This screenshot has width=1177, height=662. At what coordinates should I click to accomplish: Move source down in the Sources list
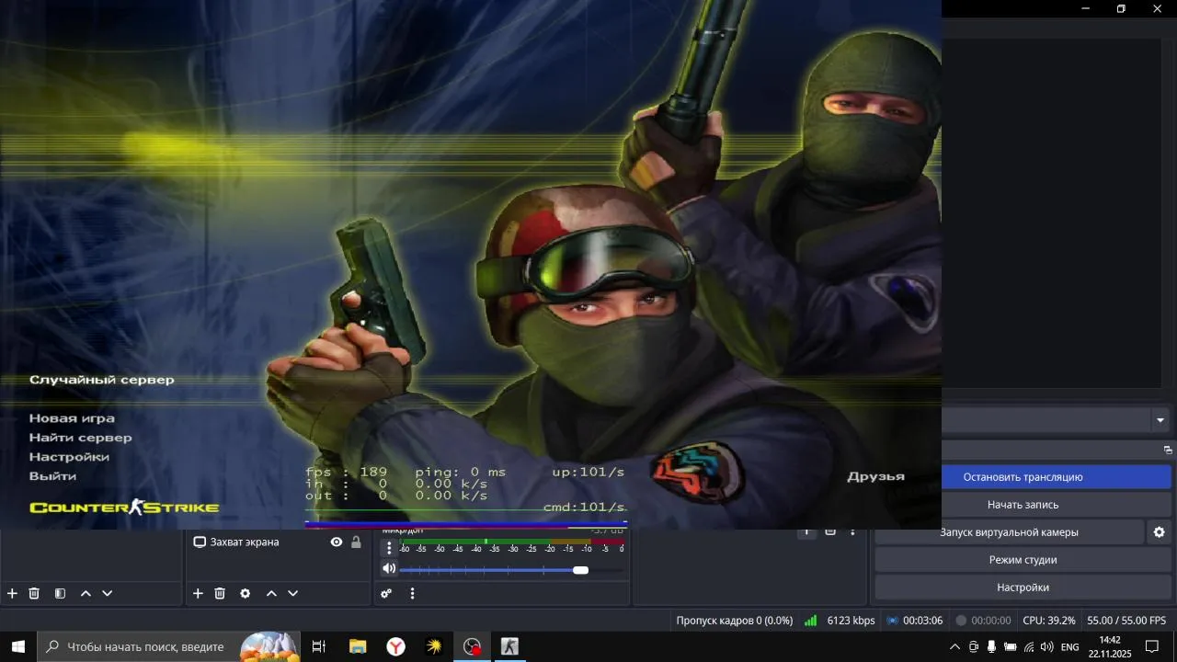click(292, 594)
